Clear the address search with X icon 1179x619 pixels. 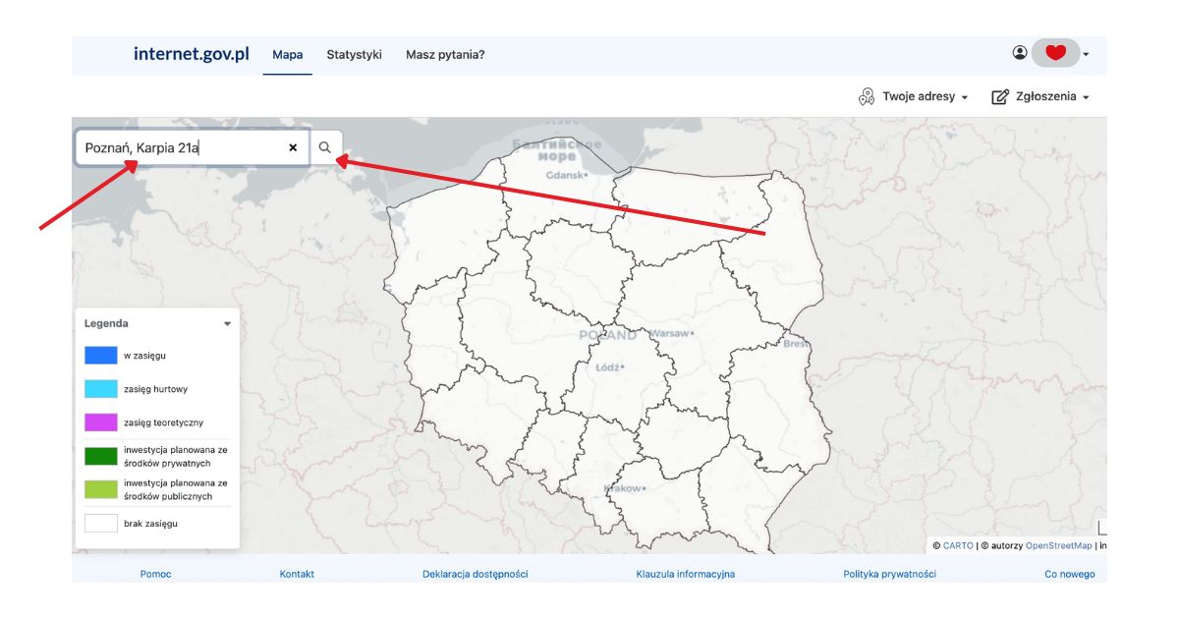click(x=293, y=147)
